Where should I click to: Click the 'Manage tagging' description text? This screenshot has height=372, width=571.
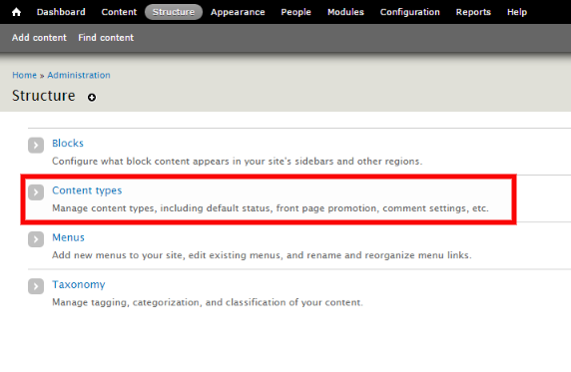point(208,302)
